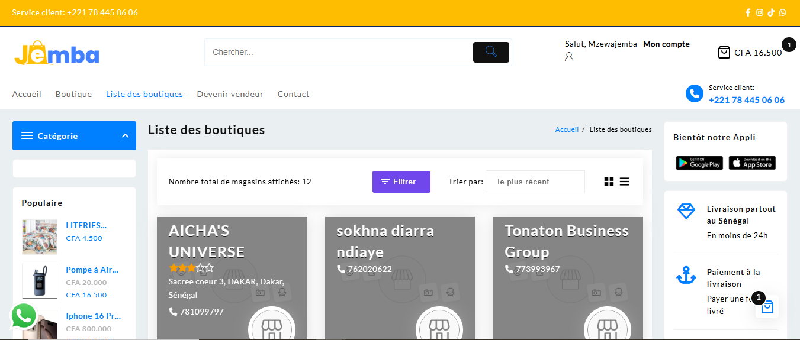Open the Google Play download badge
Image resolution: width=800 pixels, height=340 pixels.
[x=699, y=163]
